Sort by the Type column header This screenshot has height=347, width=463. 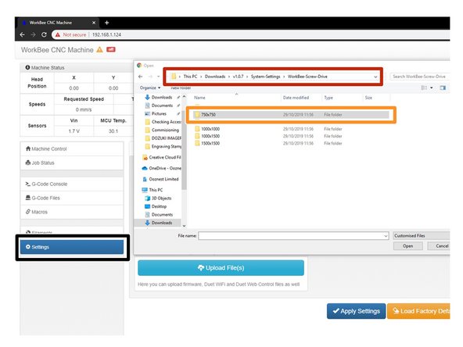tap(328, 98)
